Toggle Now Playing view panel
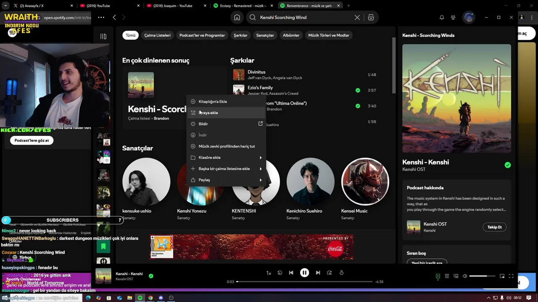The width and height of the screenshot is (538, 302). [438, 276]
